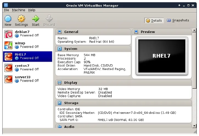Open the System section header
Screen dimensions: 199x136
[93, 49]
